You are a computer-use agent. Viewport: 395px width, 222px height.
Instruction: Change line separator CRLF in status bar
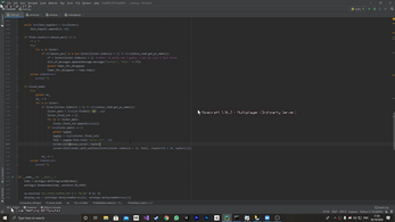[334, 212]
